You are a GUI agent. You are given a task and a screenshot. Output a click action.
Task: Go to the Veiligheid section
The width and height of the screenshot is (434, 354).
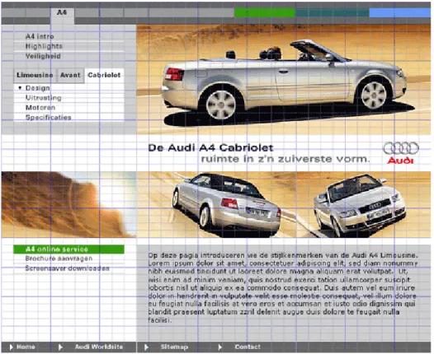tap(43, 56)
